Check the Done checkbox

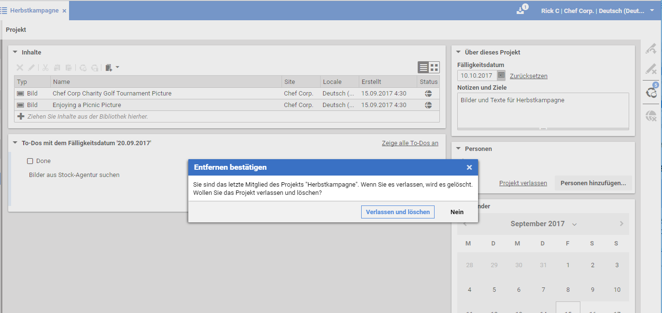point(30,161)
